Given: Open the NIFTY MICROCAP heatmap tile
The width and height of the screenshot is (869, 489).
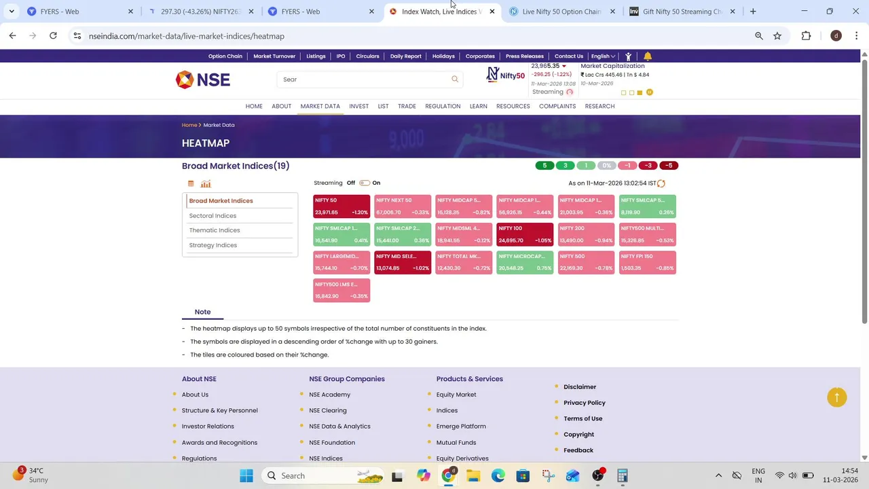Looking at the screenshot, I should click(x=525, y=262).
